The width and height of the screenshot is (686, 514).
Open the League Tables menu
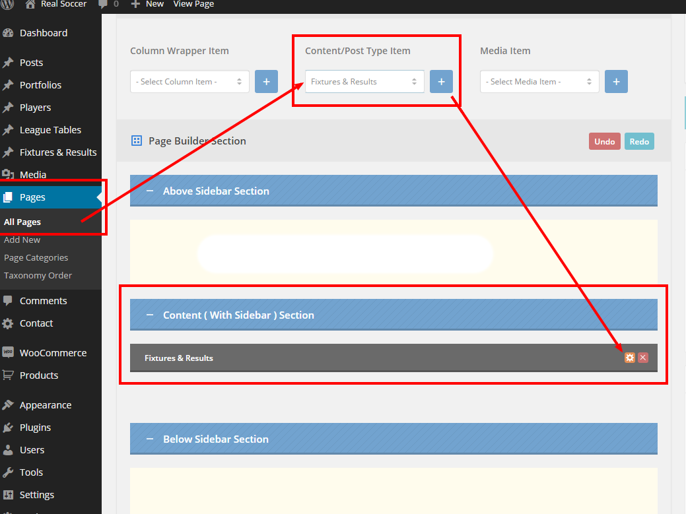(x=50, y=130)
